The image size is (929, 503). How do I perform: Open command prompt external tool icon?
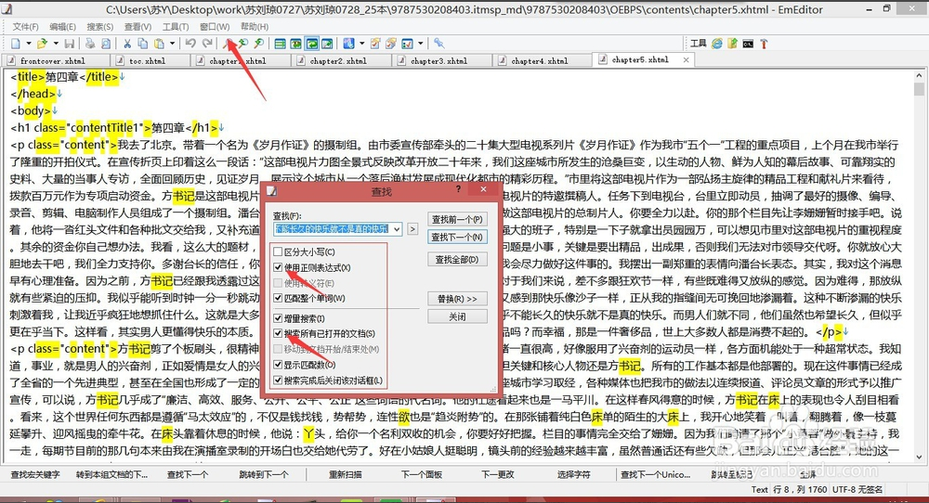click(x=748, y=44)
